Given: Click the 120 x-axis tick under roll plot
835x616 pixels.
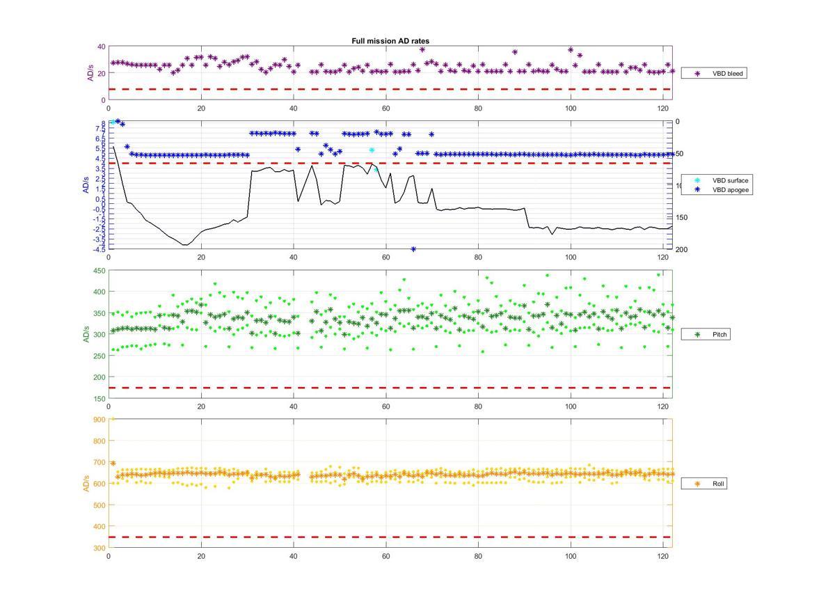Looking at the screenshot, I should tap(663, 557).
